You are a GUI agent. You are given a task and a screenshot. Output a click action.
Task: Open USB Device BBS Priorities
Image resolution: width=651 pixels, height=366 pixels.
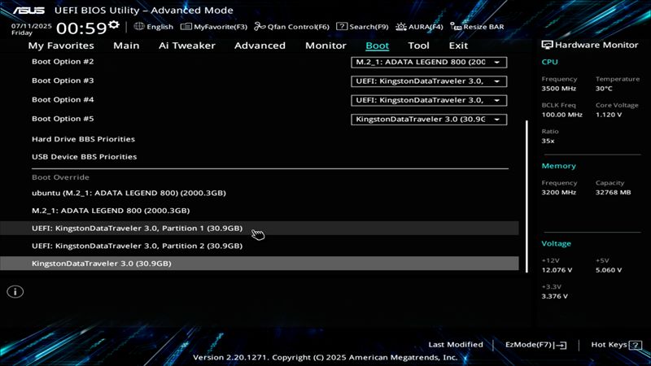[84, 156]
